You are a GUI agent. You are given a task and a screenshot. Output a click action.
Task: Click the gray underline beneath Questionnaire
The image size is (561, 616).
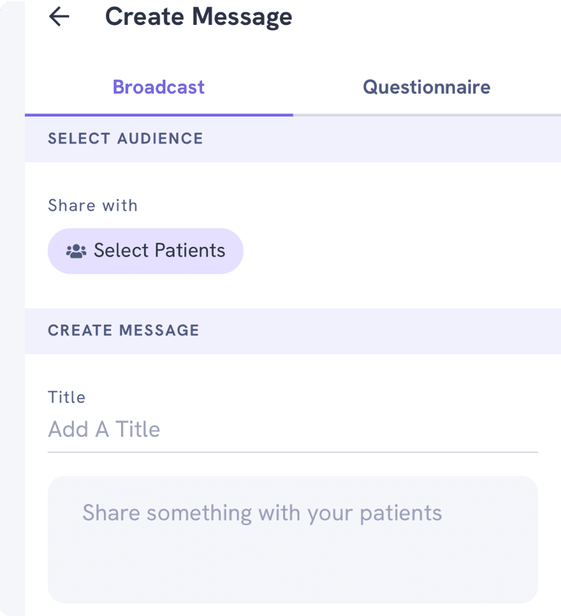(x=426, y=115)
